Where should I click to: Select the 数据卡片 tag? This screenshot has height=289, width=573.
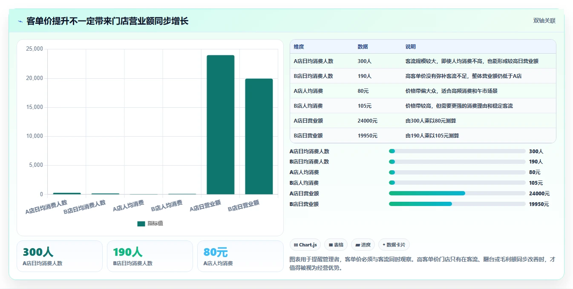point(394,245)
